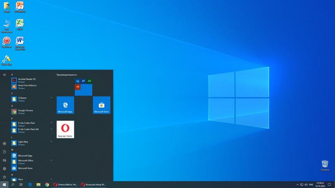Select the K-Lite Codec Pack folder
This screenshot has height=188, width=335.
coord(32,124)
